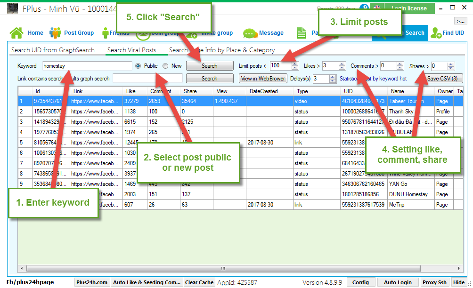Select UID cell '346306762160465'

364,184
